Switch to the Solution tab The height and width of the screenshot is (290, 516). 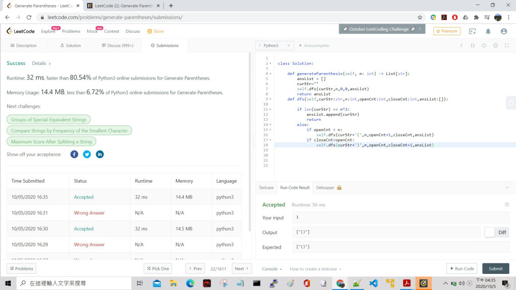point(71,45)
